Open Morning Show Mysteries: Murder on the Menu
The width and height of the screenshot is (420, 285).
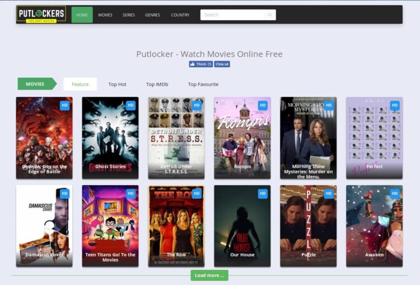[309, 138]
